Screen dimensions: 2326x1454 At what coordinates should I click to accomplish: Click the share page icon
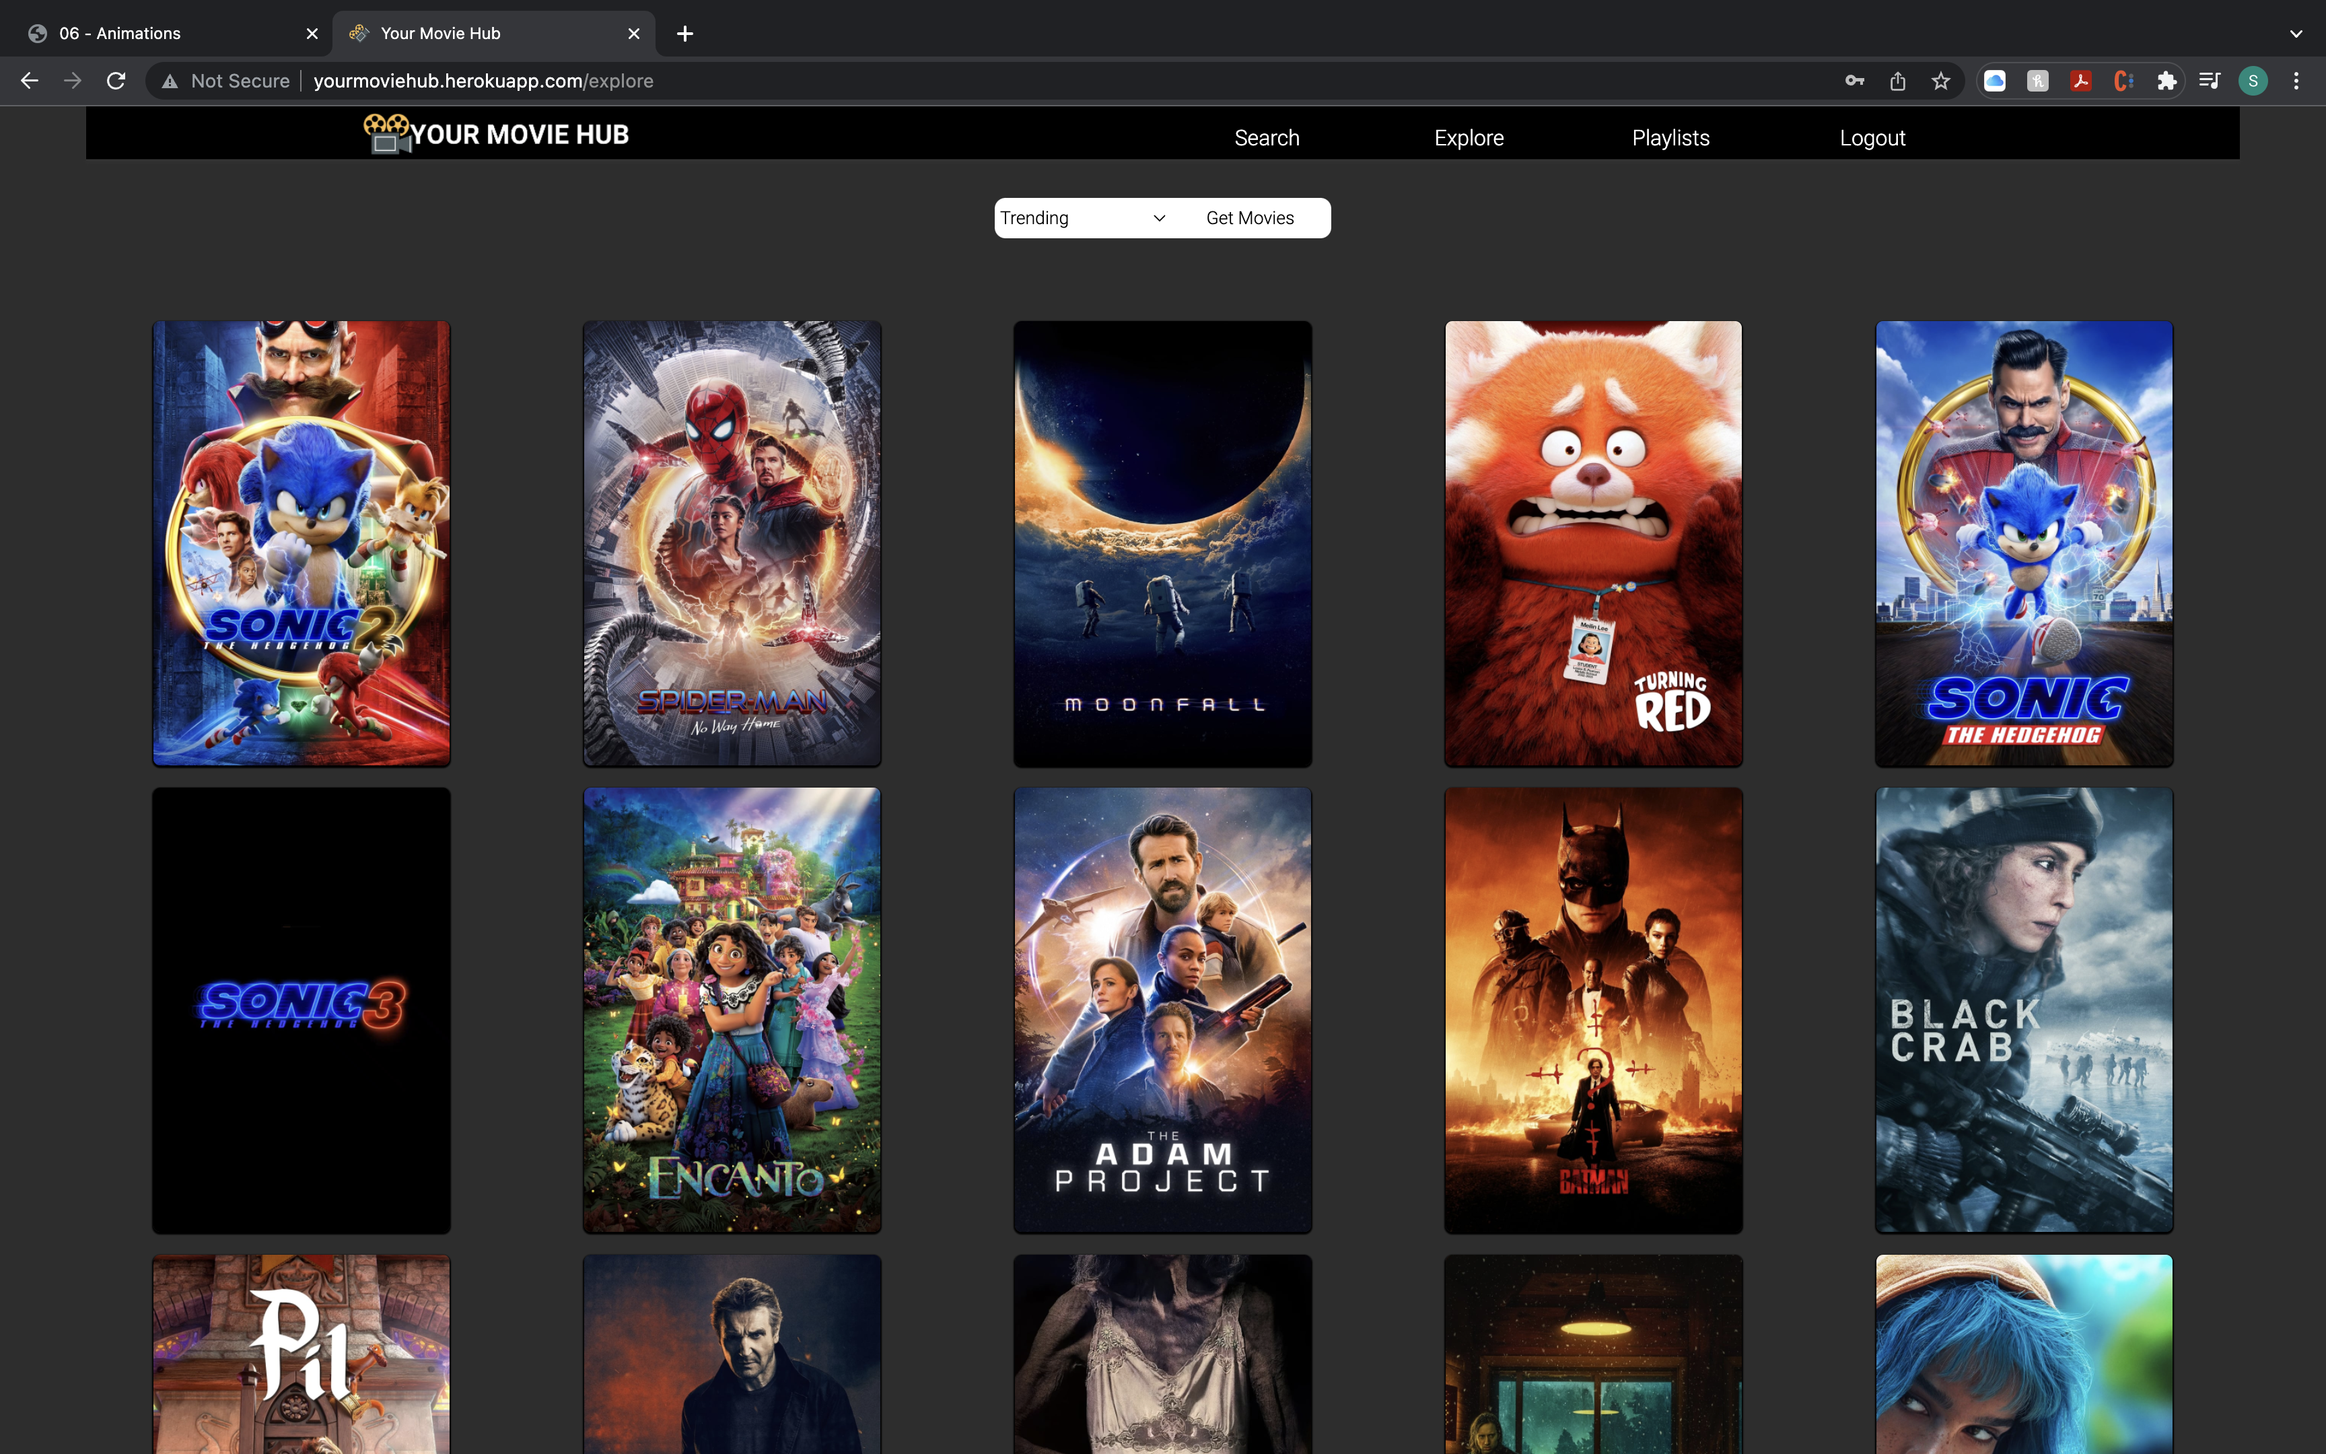pos(1897,81)
